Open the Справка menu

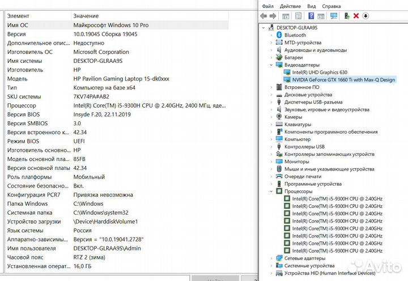331,6
